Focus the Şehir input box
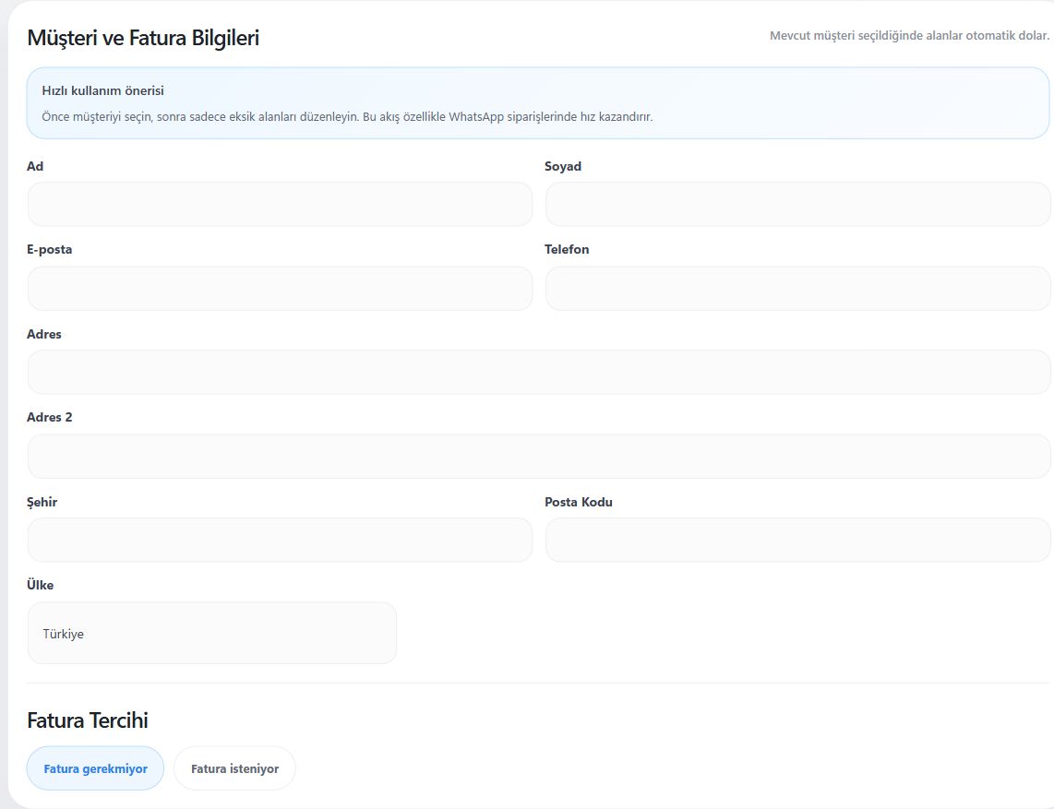Viewport: 1054px width, 809px height. tap(280, 541)
